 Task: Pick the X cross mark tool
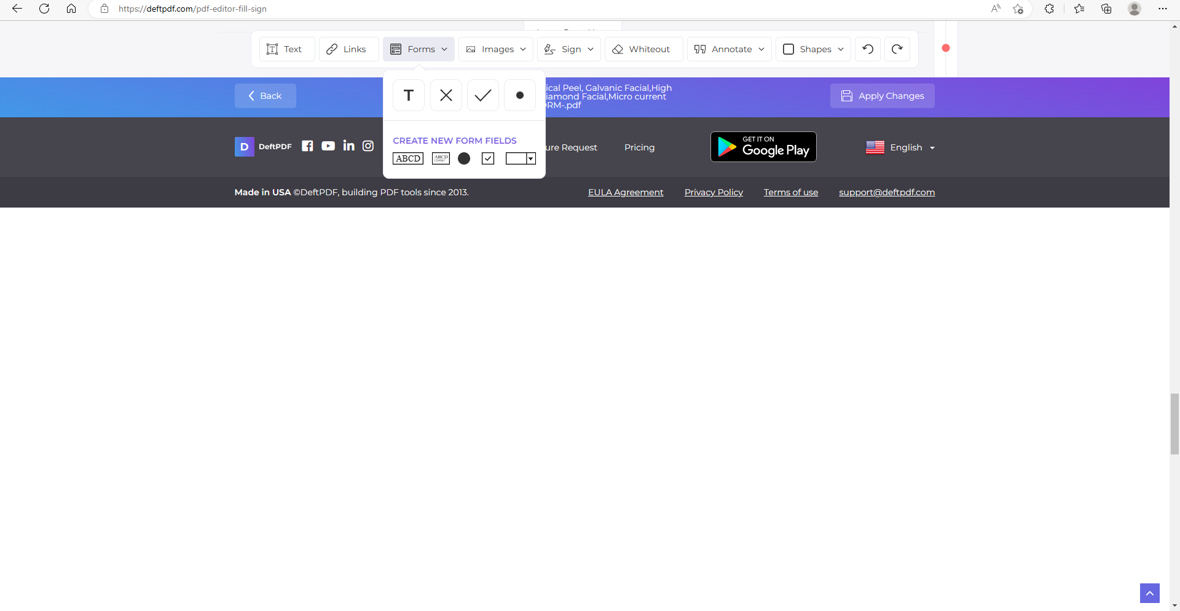pyautogui.click(x=446, y=95)
